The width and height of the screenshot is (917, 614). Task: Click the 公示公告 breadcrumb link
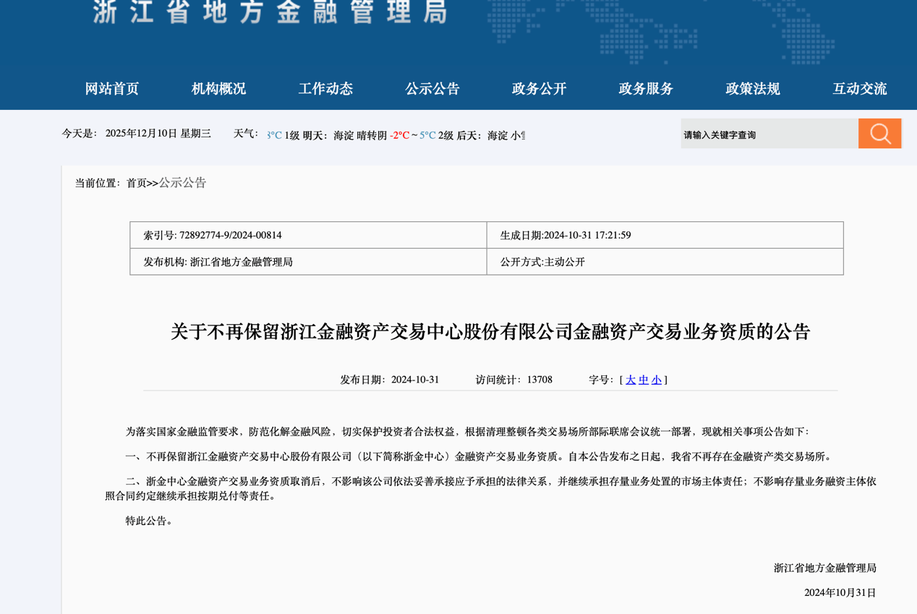pos(181,183)
